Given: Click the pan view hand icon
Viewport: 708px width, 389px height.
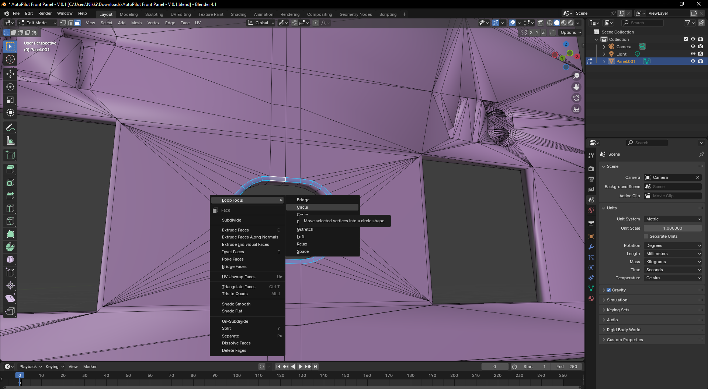Looking at the screenshot, I should click(576, 87).
